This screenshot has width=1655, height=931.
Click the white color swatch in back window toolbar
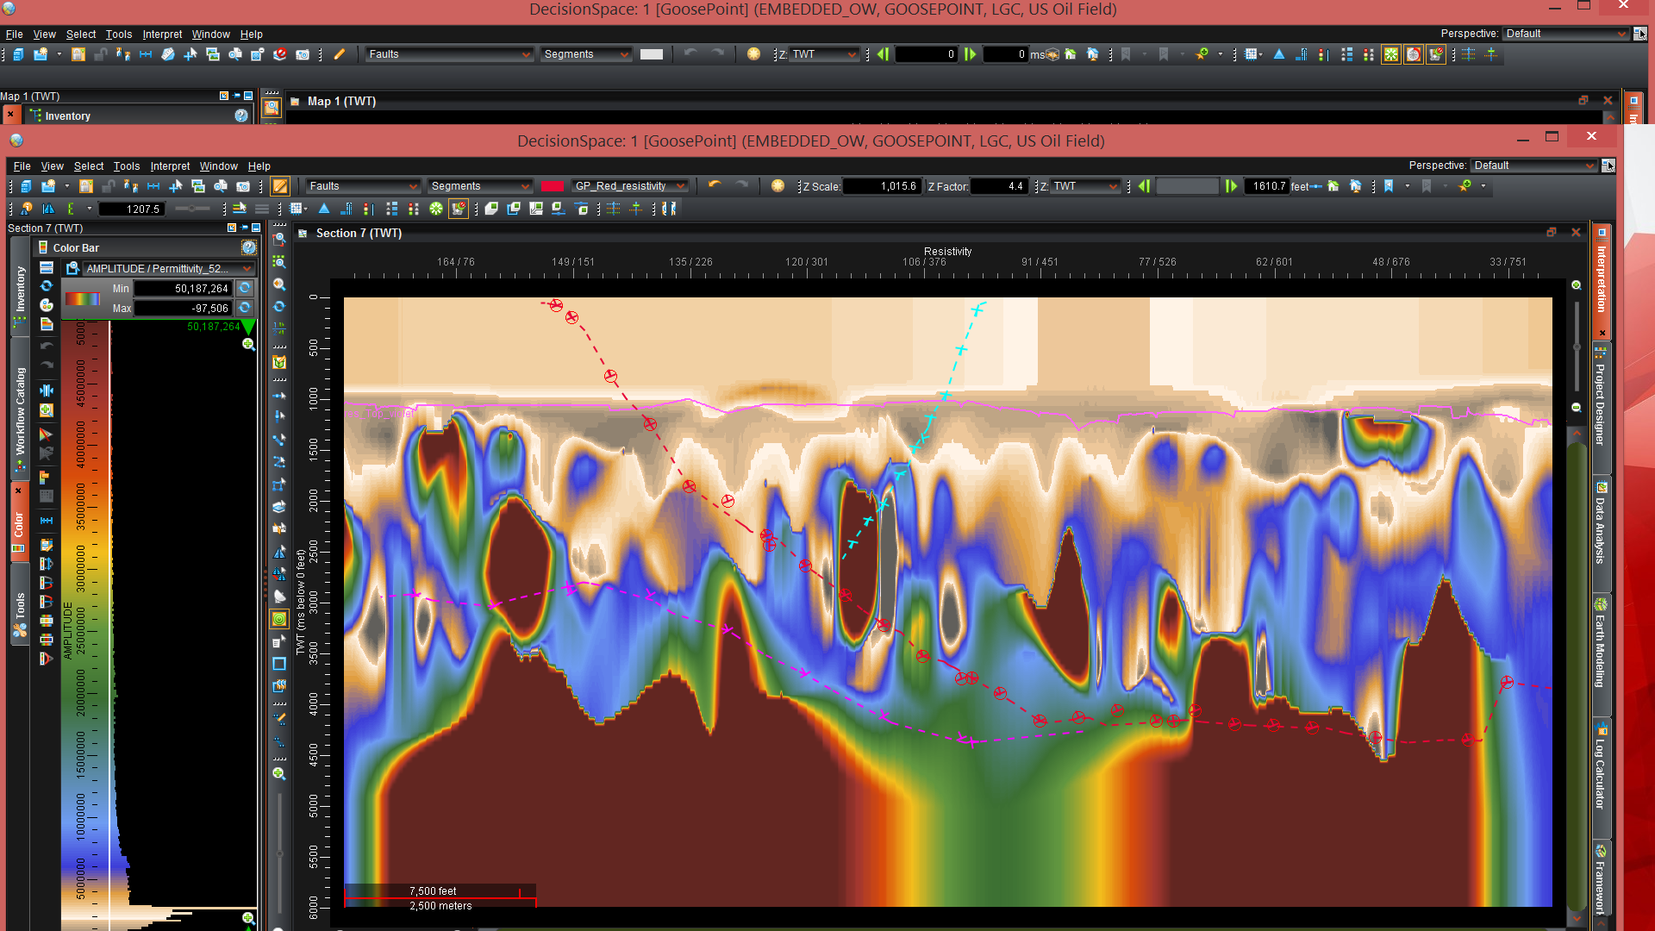(652, 54)
